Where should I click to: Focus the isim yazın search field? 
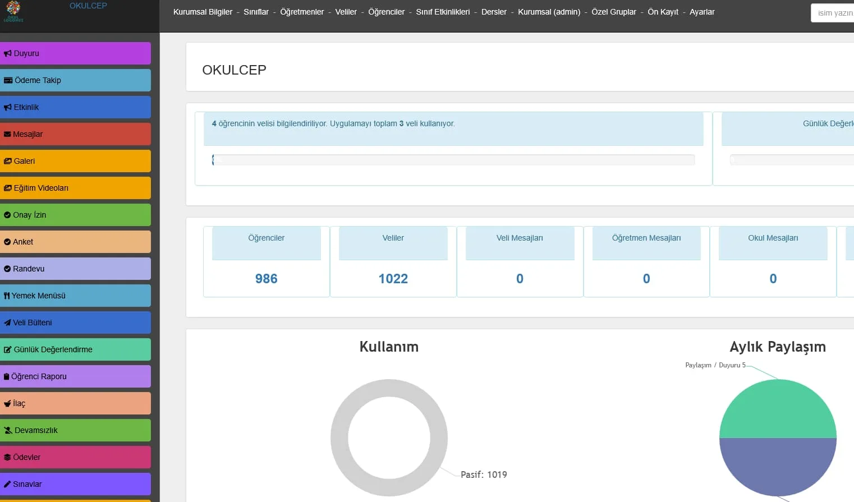(833, 13)
